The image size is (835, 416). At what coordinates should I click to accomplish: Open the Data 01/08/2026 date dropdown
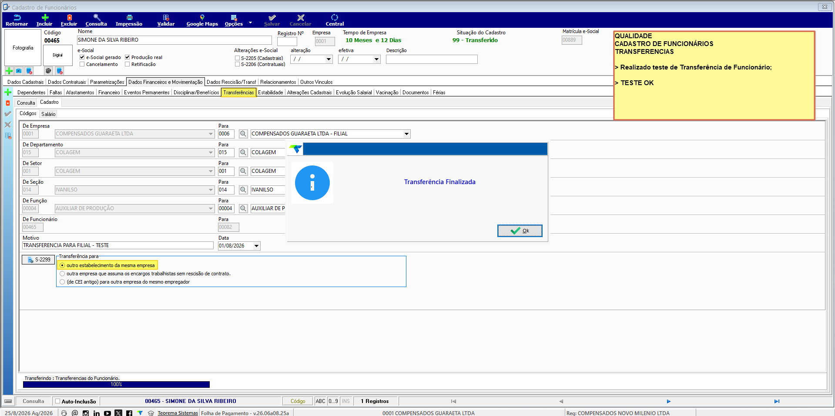coord(256,246)
